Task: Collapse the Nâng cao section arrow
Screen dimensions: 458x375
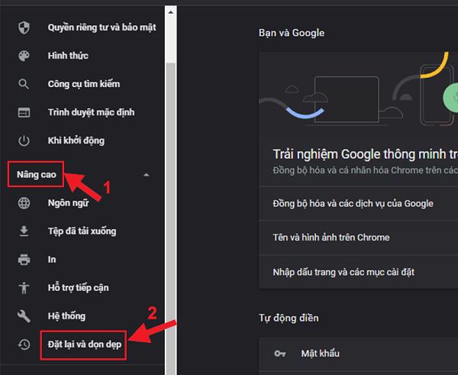Action: tap(146, 175)
